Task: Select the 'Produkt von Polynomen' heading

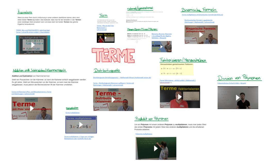Action: tap(151, 119)
